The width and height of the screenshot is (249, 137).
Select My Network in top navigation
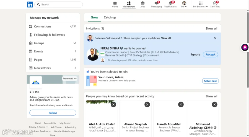[129, 4]
